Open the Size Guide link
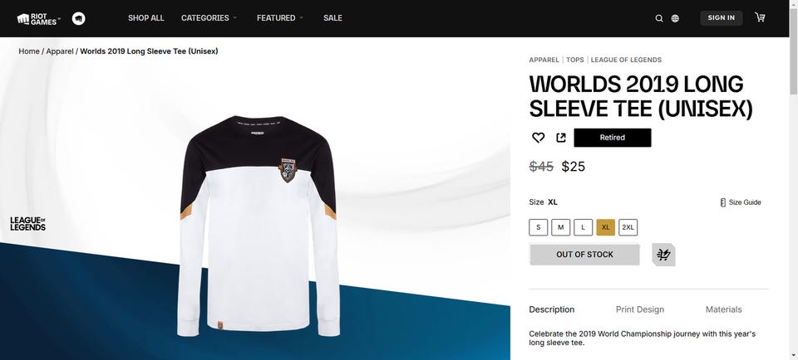This screenshot has width=798, height=360. tap(741, 202)
